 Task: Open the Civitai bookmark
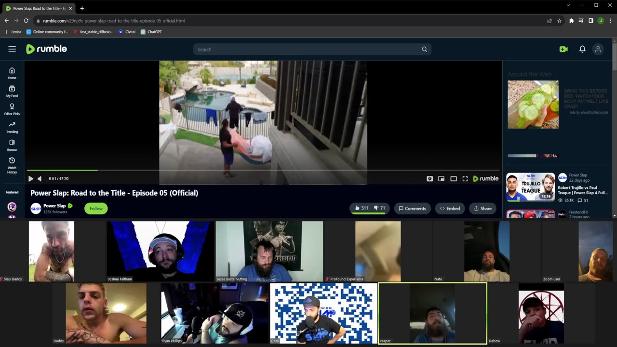point(127,32)
